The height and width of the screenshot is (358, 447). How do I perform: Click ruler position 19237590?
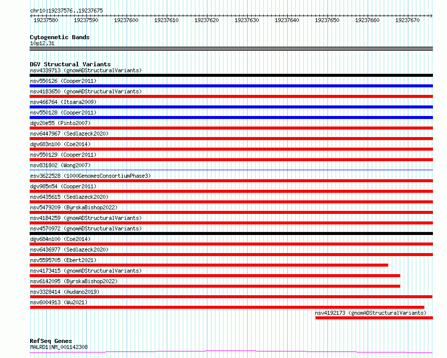coord(86,20)
